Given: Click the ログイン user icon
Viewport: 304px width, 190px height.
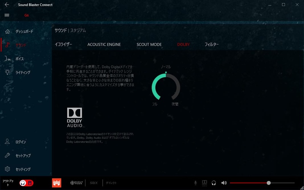Looking at the screenshot, I should [7, 142].
